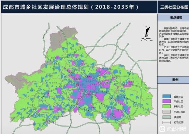Image resolution: width=189 pixels, height=134 pixels.
Task: Click the 高速路 legend label
Action: [x=178, y=117]
